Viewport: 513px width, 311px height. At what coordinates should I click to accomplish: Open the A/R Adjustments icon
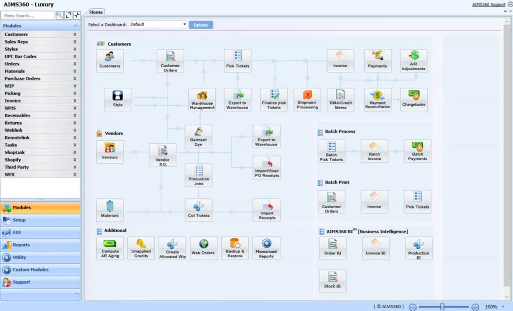click(x=413, y=61)
